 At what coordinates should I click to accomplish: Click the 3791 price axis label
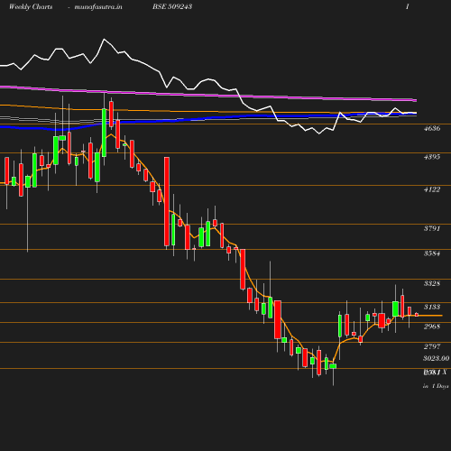pyautogui.click(x=432, y=228)
